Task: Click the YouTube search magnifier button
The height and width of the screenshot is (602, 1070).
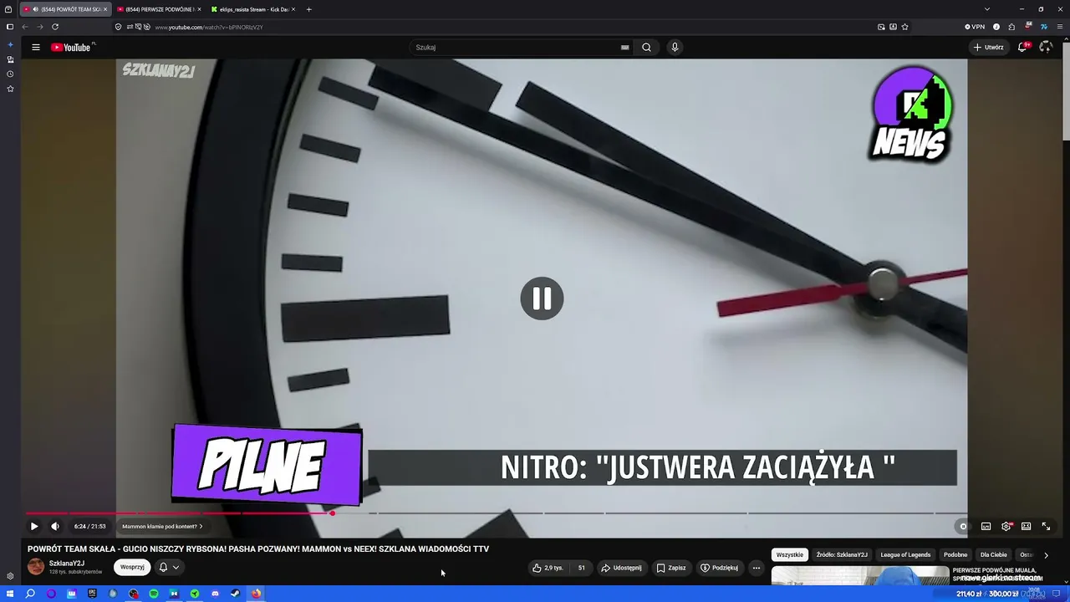Action: point(646,48)
